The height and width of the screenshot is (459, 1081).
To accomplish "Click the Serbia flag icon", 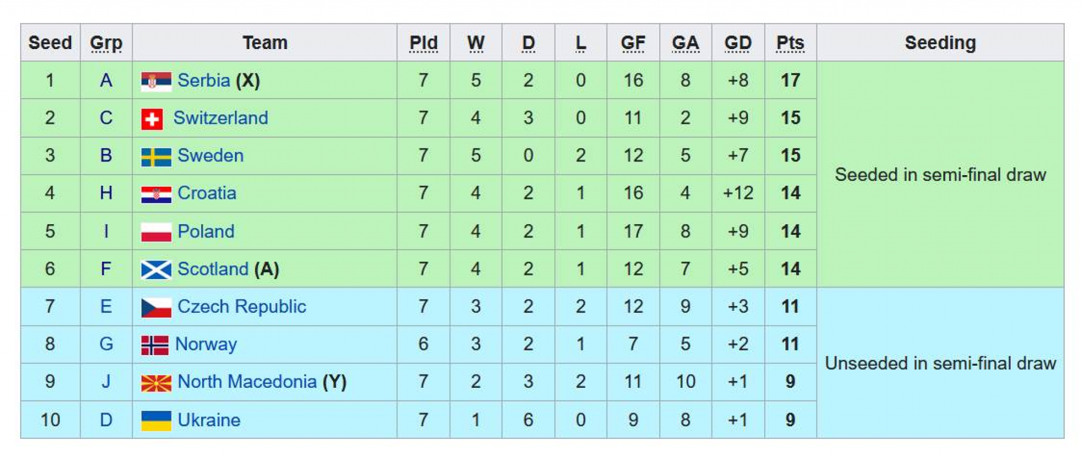I will point(156,81).
